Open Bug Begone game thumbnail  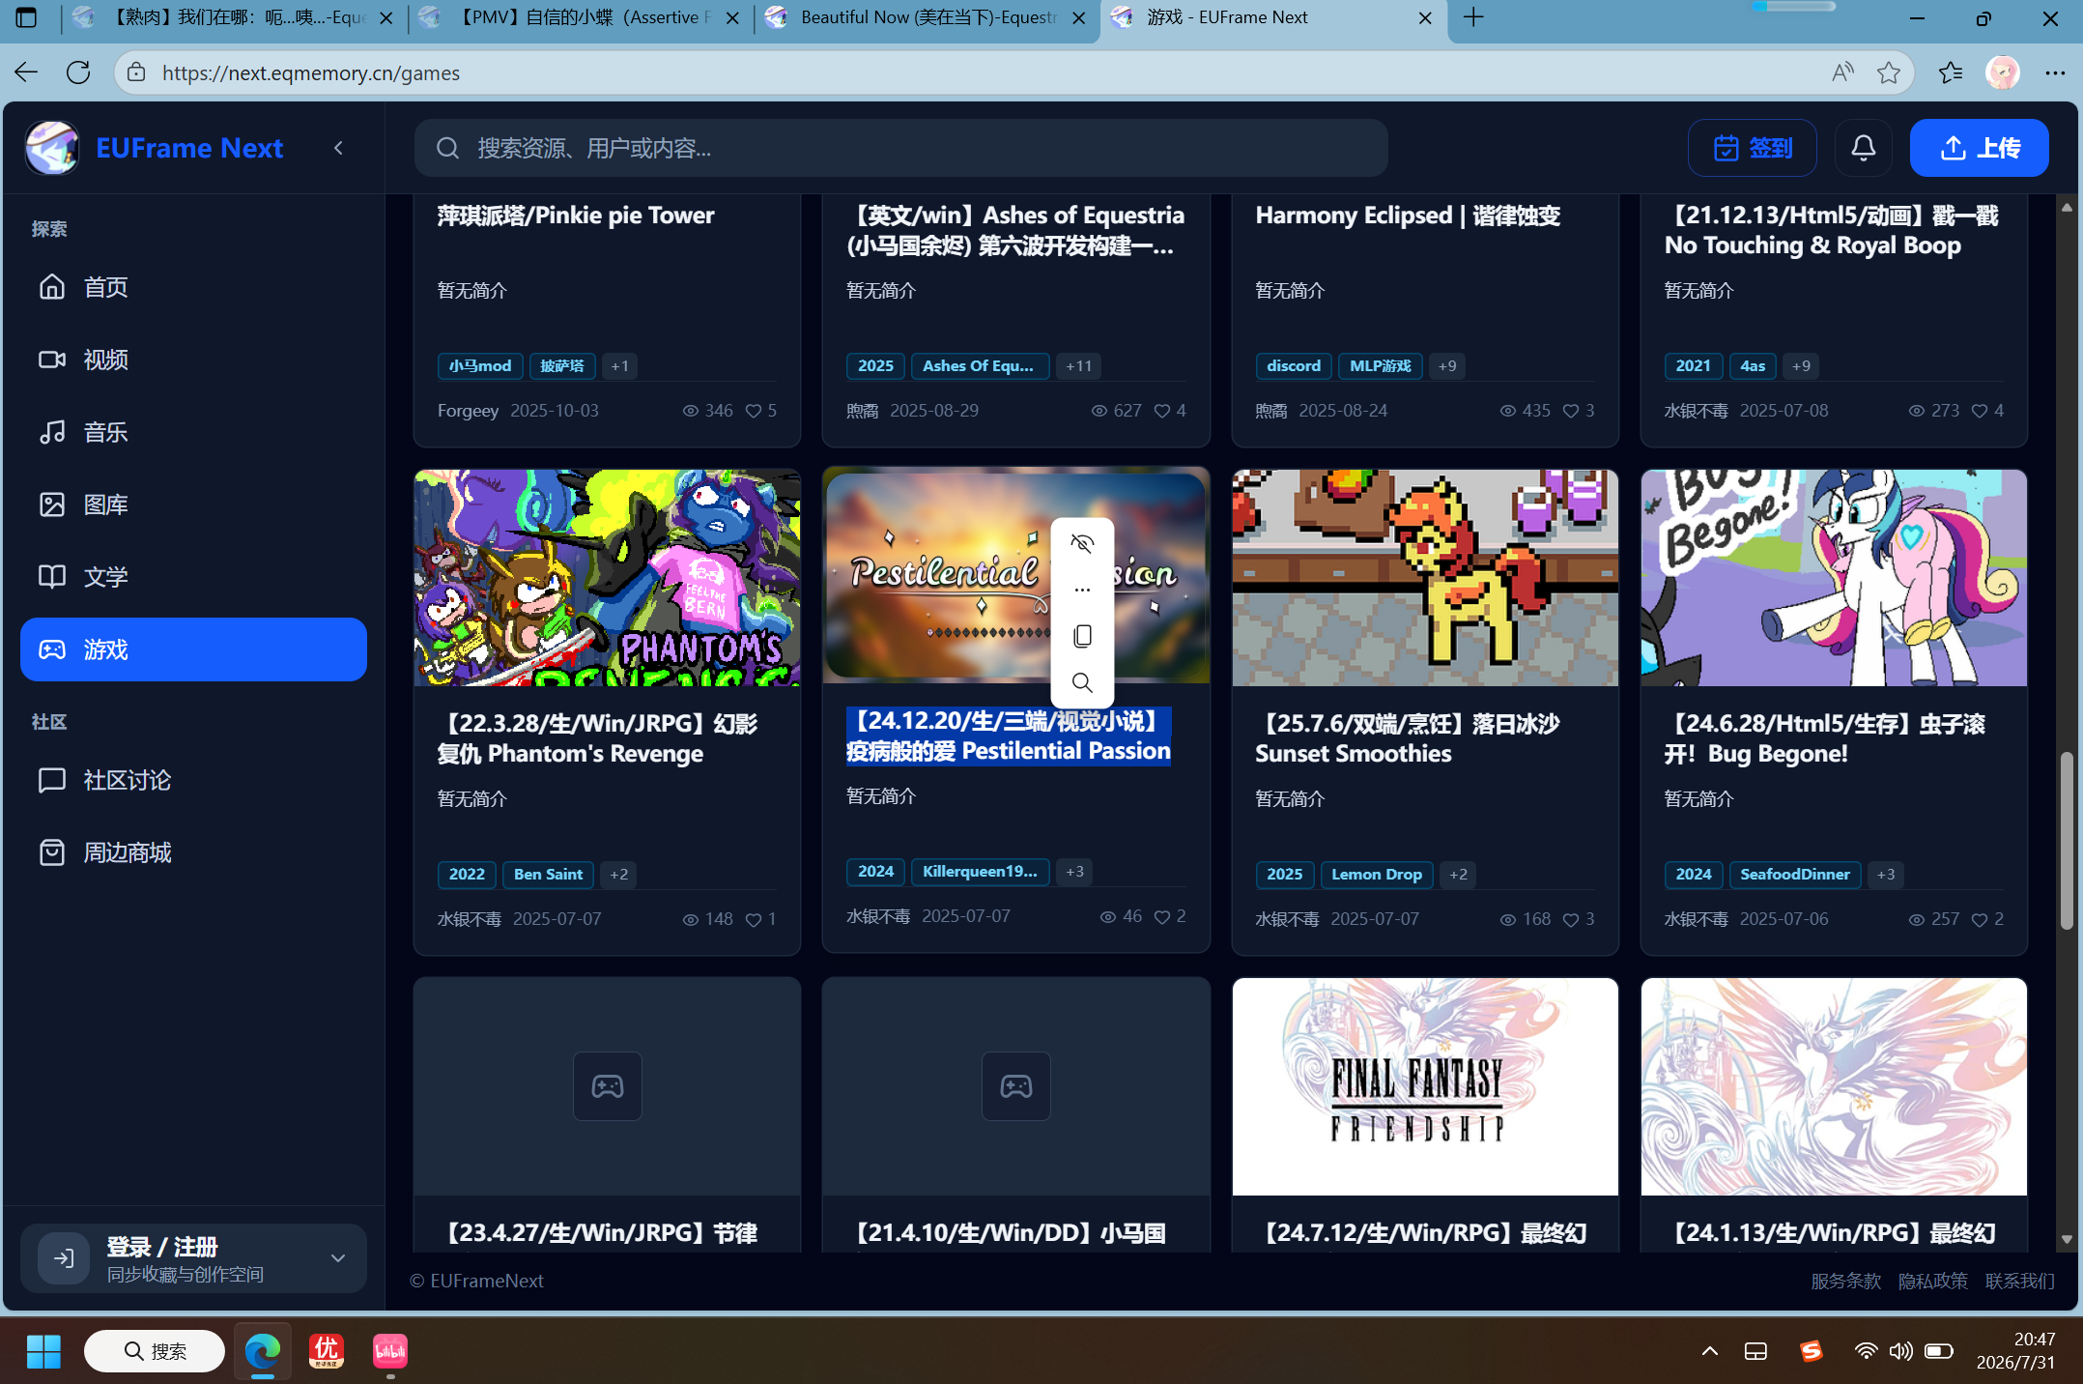pos(1834,578)
